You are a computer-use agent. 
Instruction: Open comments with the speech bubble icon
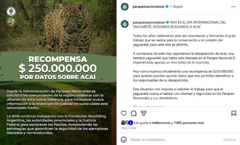134,113
